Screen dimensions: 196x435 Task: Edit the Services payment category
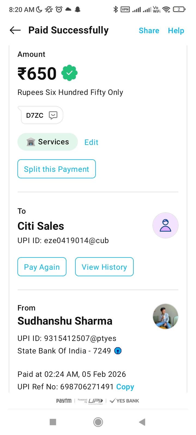(x=91, y=142)
